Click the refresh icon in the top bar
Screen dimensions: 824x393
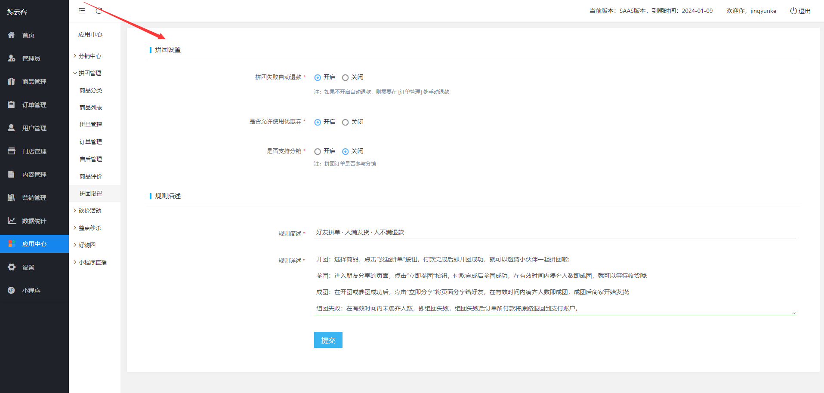pyautogui.click(x=99, y=11)
